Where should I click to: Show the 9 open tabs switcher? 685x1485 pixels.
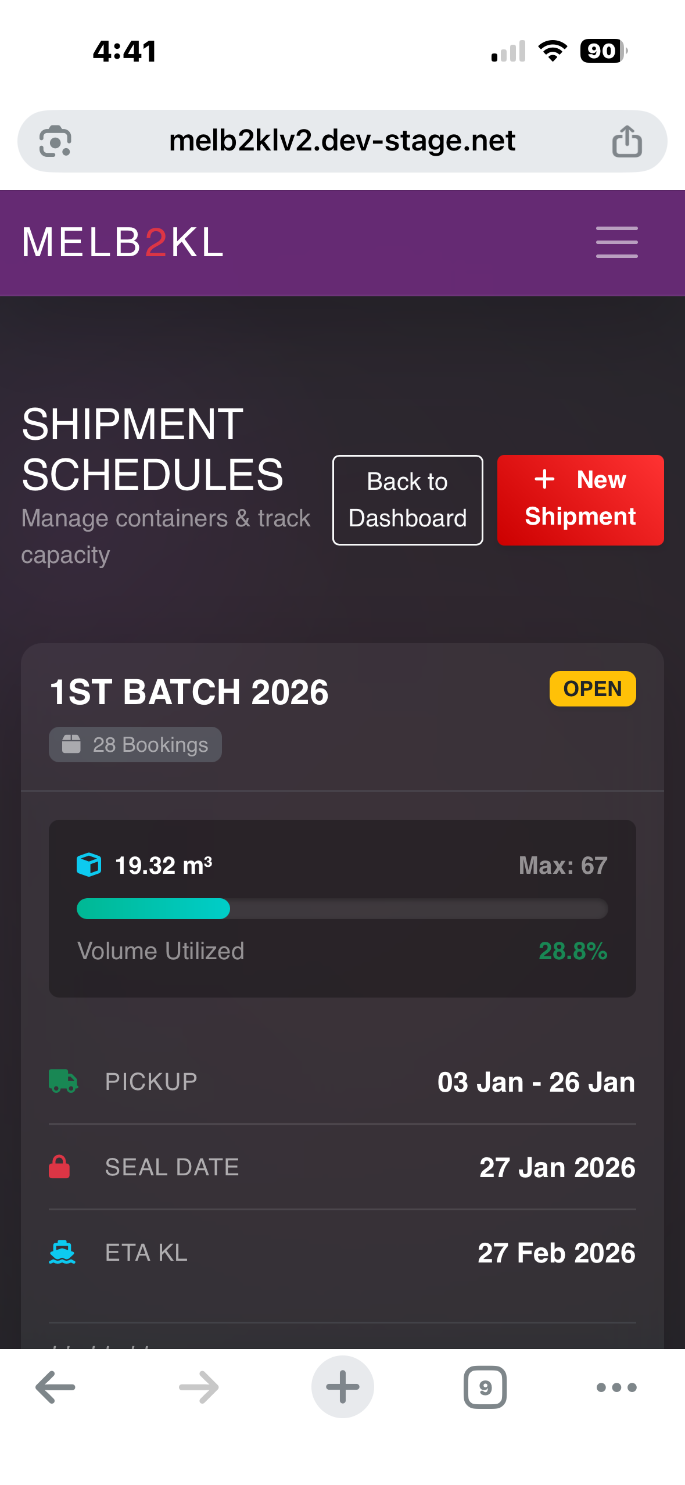[x=485, y=1387]
